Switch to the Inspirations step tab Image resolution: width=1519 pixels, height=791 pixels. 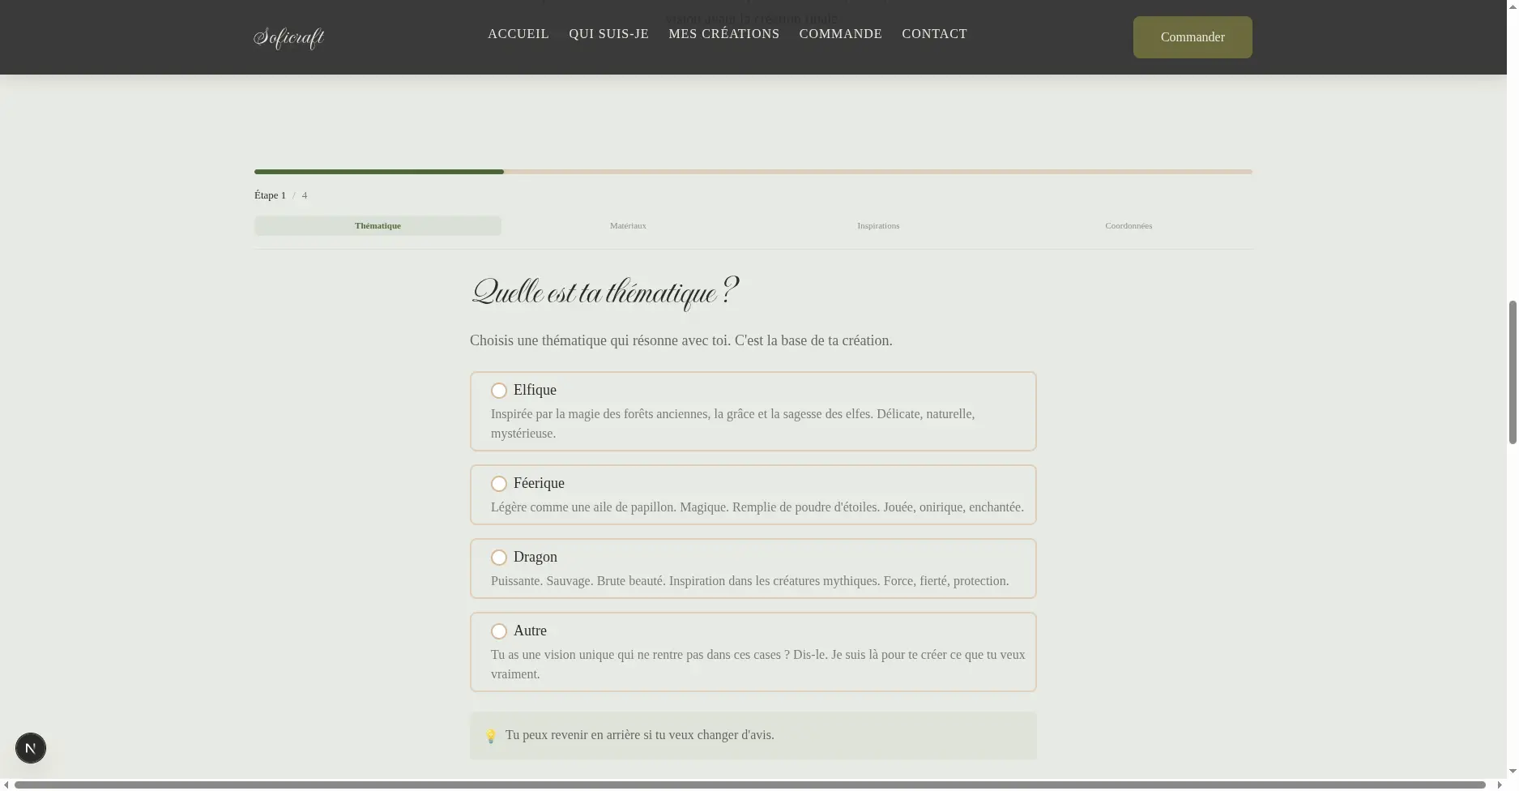pyautogui.click(x=878, y=226)
